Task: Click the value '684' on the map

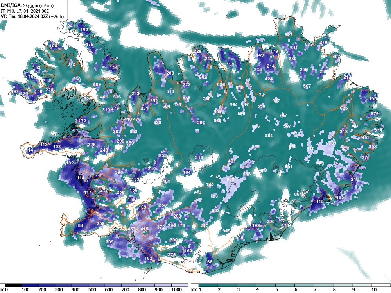Action: click(x=166, y=106)
